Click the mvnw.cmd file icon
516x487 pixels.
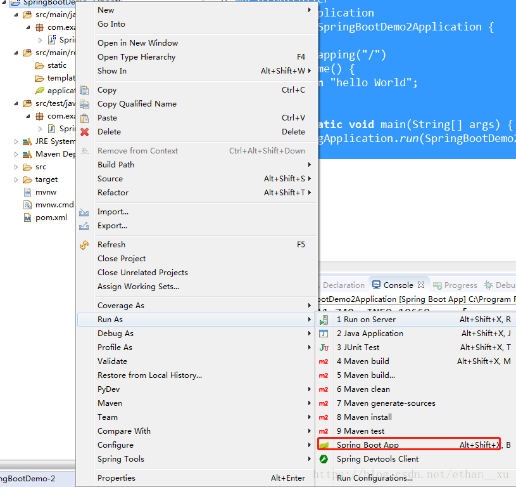tap(28, 205)
